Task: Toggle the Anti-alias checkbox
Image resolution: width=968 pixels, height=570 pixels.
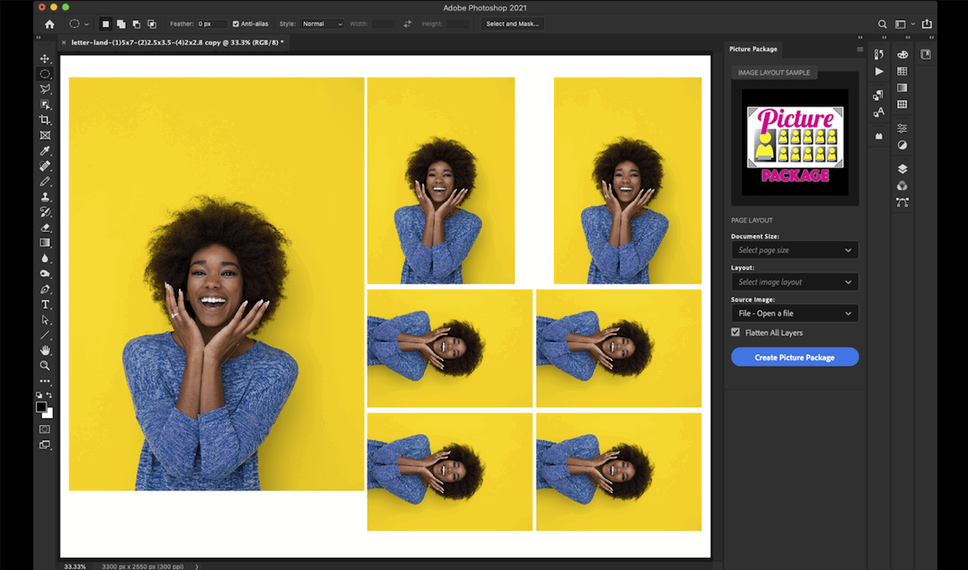Action: click(x=236, y=24)
